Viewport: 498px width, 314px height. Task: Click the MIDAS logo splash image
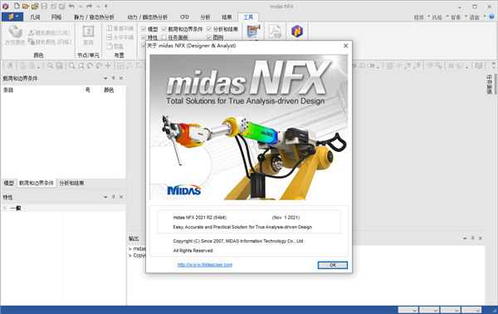(249, 127)
